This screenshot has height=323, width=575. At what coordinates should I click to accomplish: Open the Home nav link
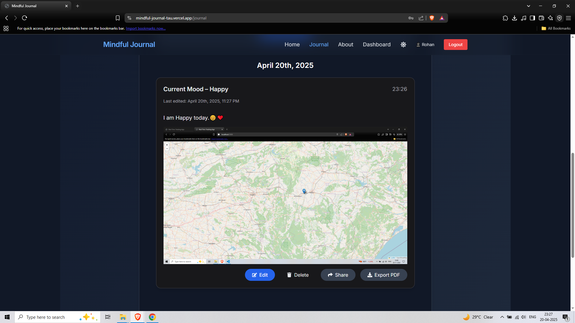click(x=292, y=45)
